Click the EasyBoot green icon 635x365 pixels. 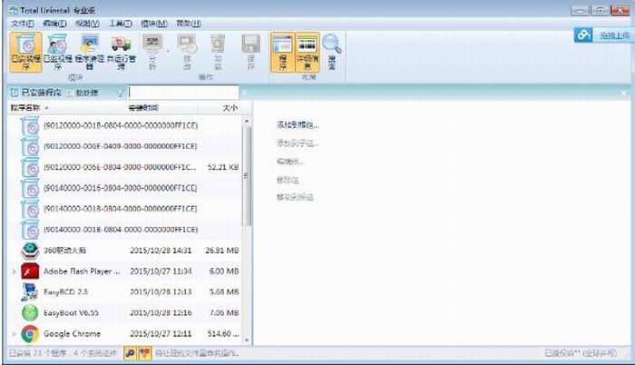click(x=30, y=312)
